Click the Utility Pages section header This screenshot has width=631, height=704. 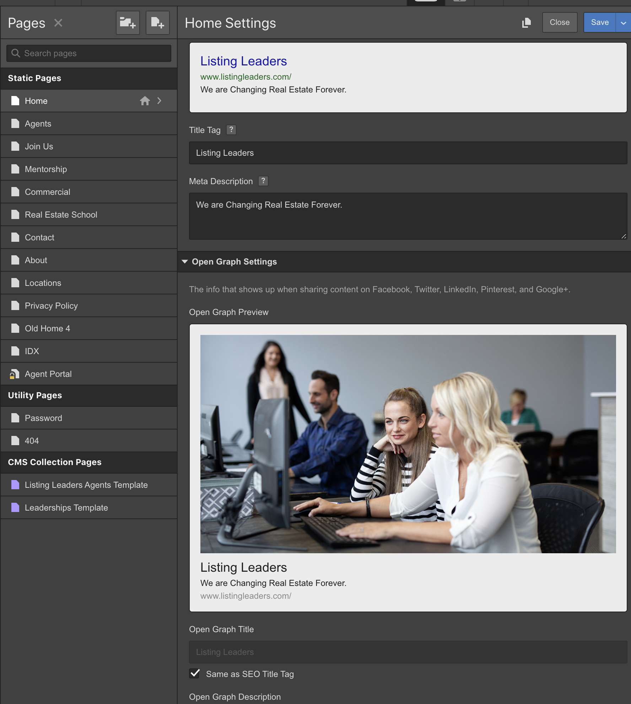coord(89,395)
